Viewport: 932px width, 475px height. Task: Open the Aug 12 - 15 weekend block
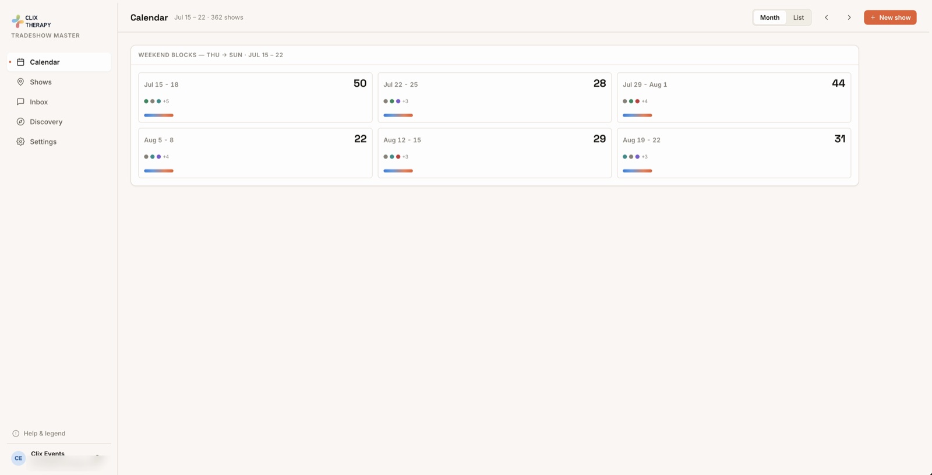point(495,153)
